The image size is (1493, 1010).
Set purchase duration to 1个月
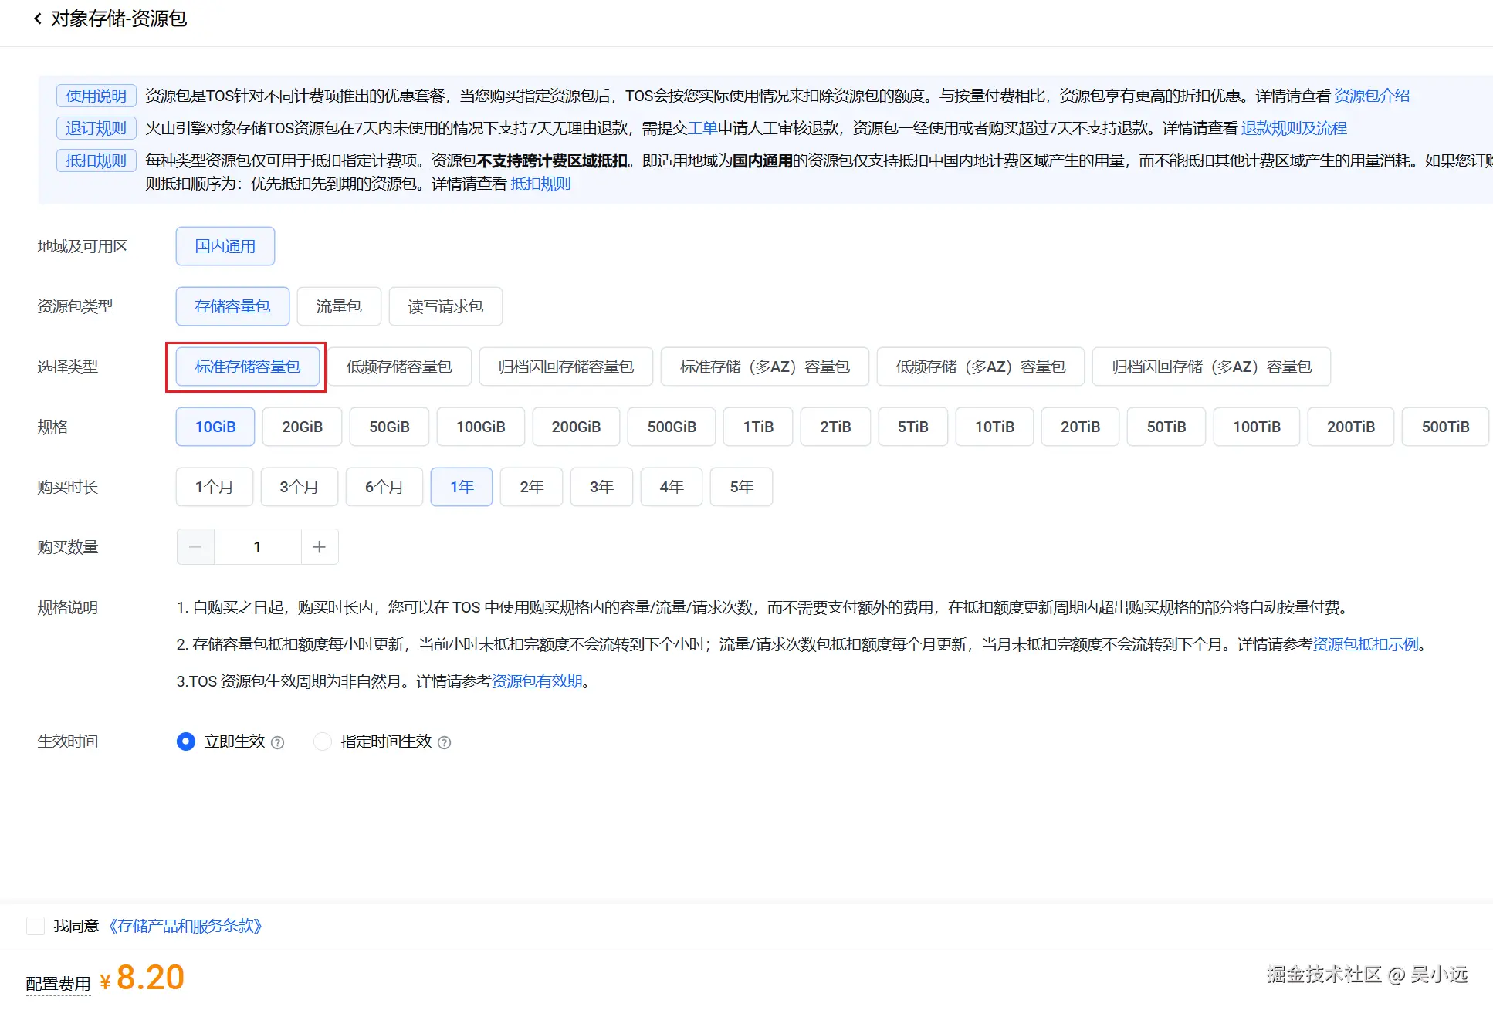tap(214, 487)
